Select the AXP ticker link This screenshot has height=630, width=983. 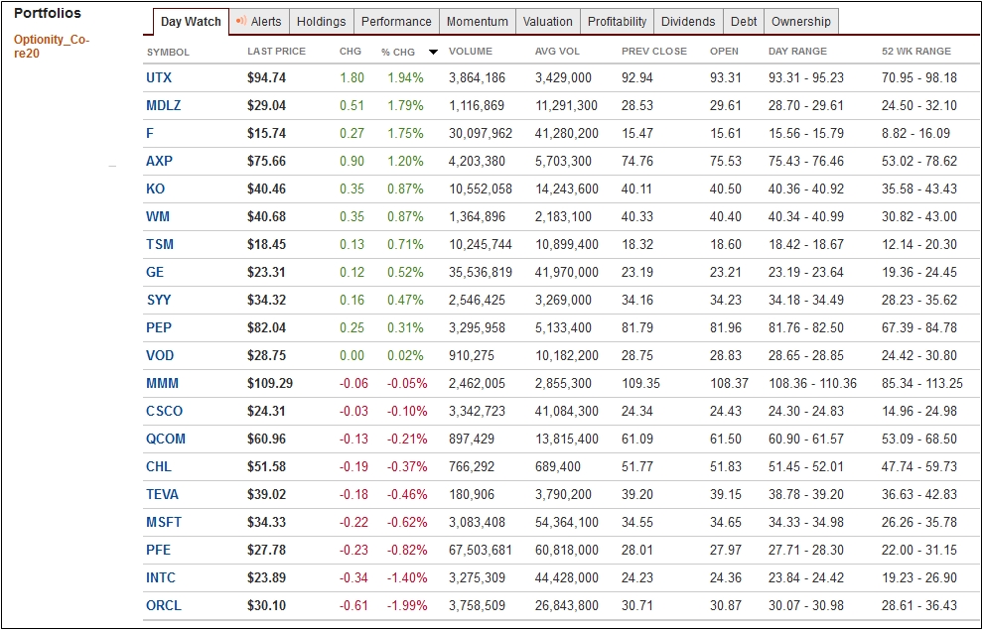click(x=159, y=161)
